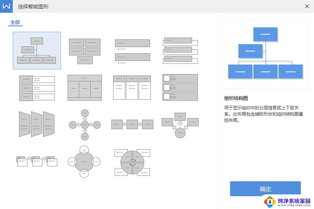This screenshot has height=209, width=314.
Task: Click the description starting 用于显示组织中的分层信息
Action: point(263,114)
